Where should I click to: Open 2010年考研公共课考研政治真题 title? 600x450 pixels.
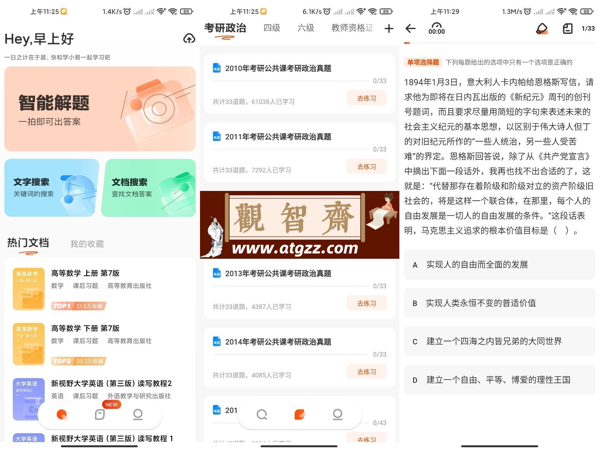(278, 68)
